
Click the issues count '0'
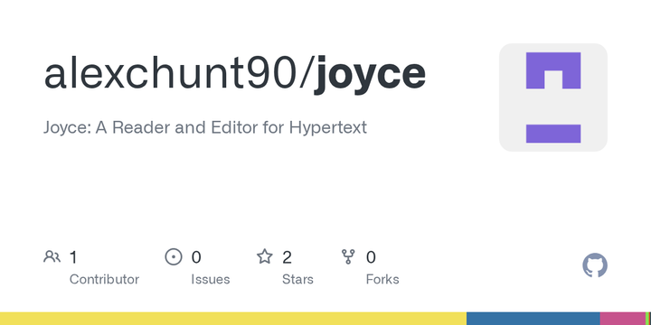pyautogui.click(x=196, y=257)
